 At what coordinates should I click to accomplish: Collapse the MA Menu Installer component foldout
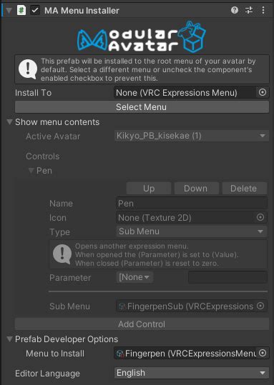(9, 11)
